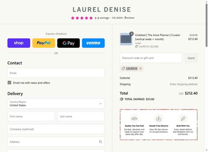Click the scrollbar down arrow
Viewport: 208px width, 152px height.
point(207,150)
